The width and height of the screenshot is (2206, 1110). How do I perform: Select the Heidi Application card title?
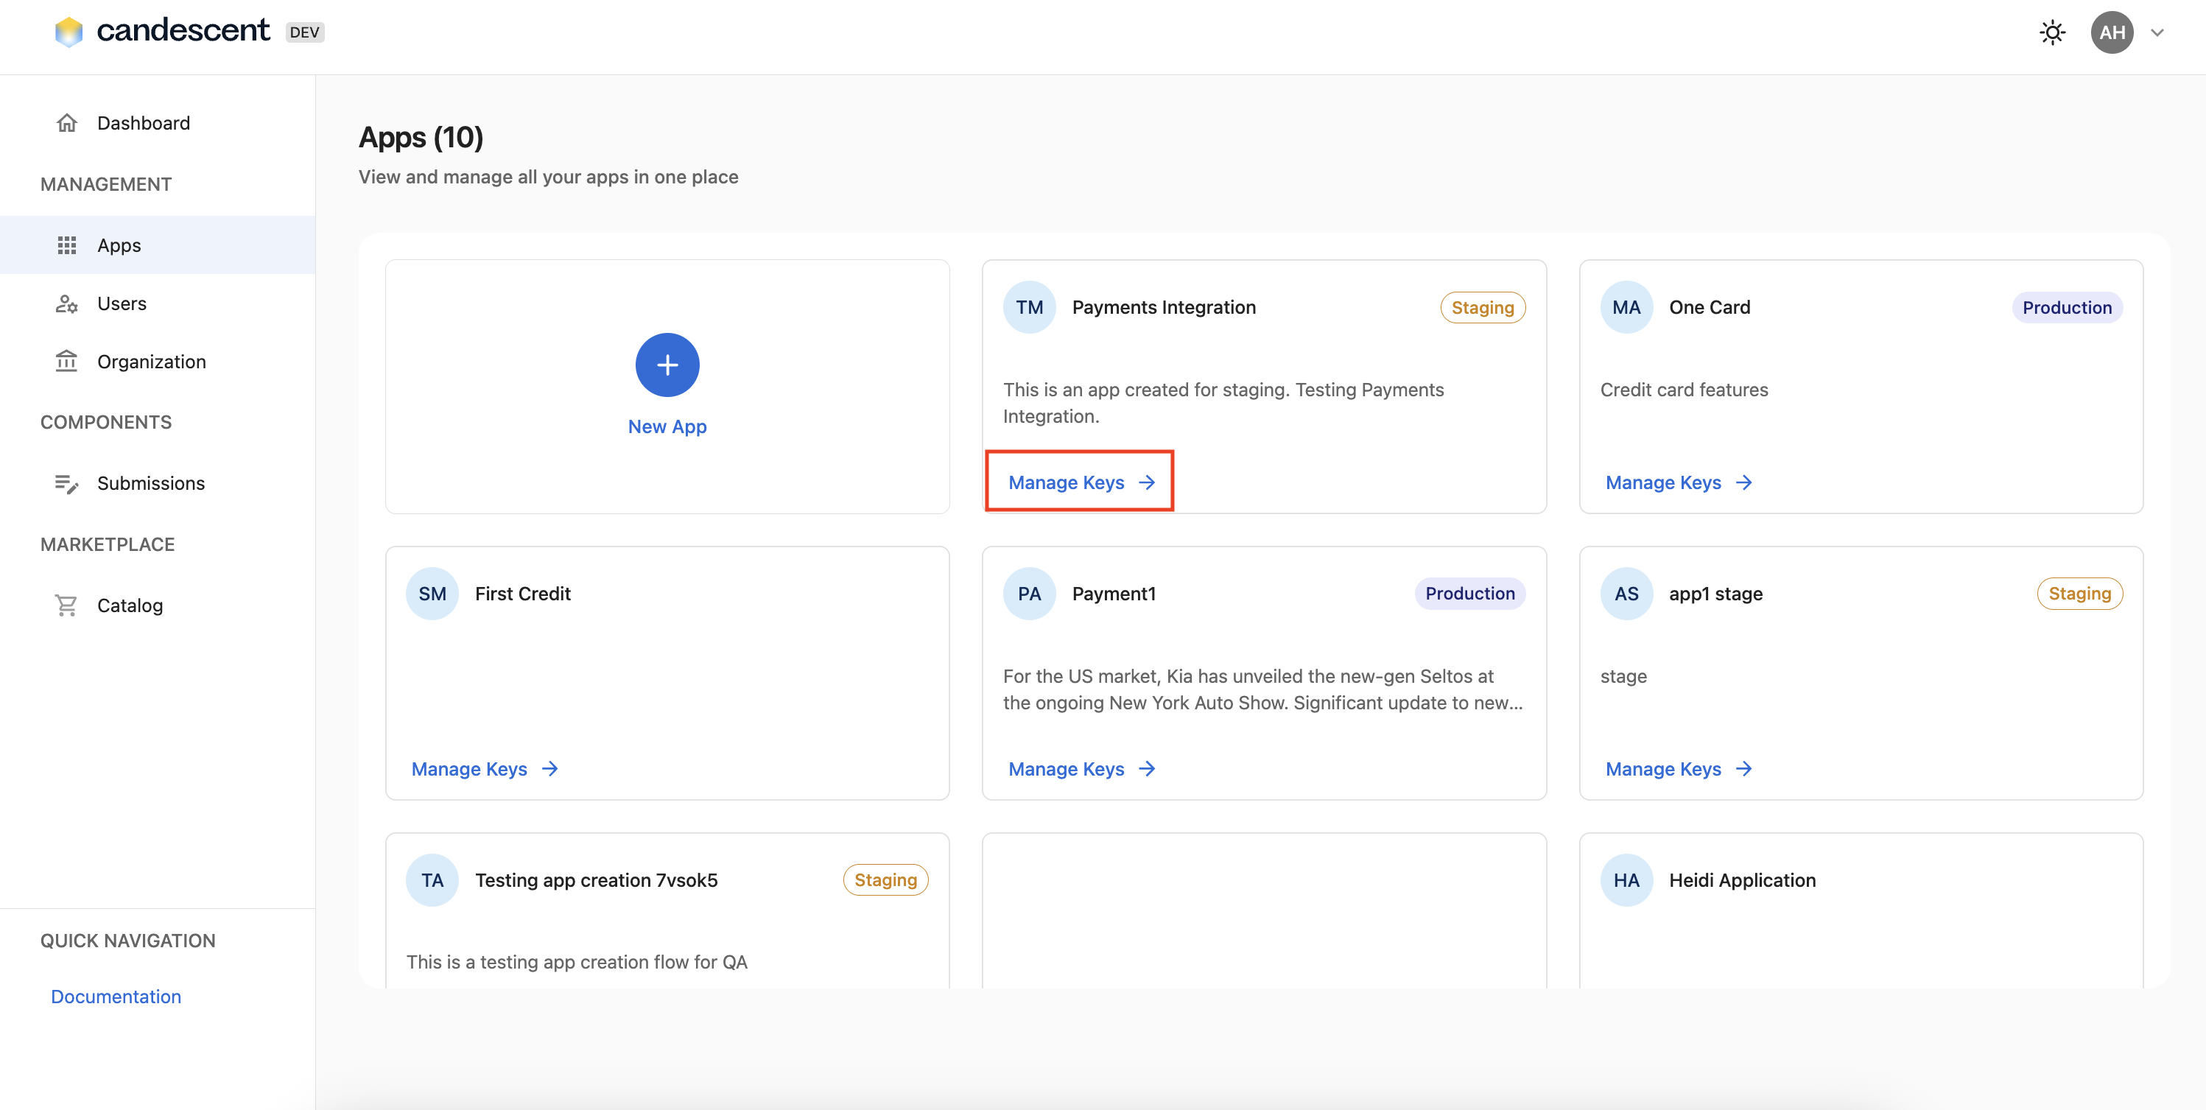click(x=1742, y=879)
